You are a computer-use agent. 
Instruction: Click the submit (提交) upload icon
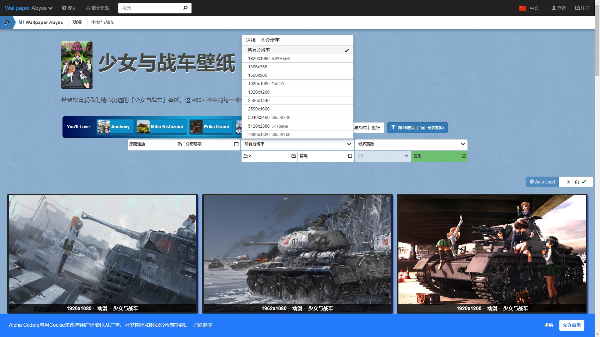pos(64,8)
